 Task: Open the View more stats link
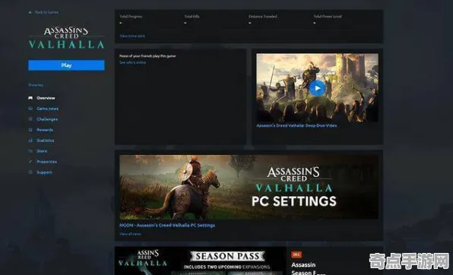(x=132, y=36)
